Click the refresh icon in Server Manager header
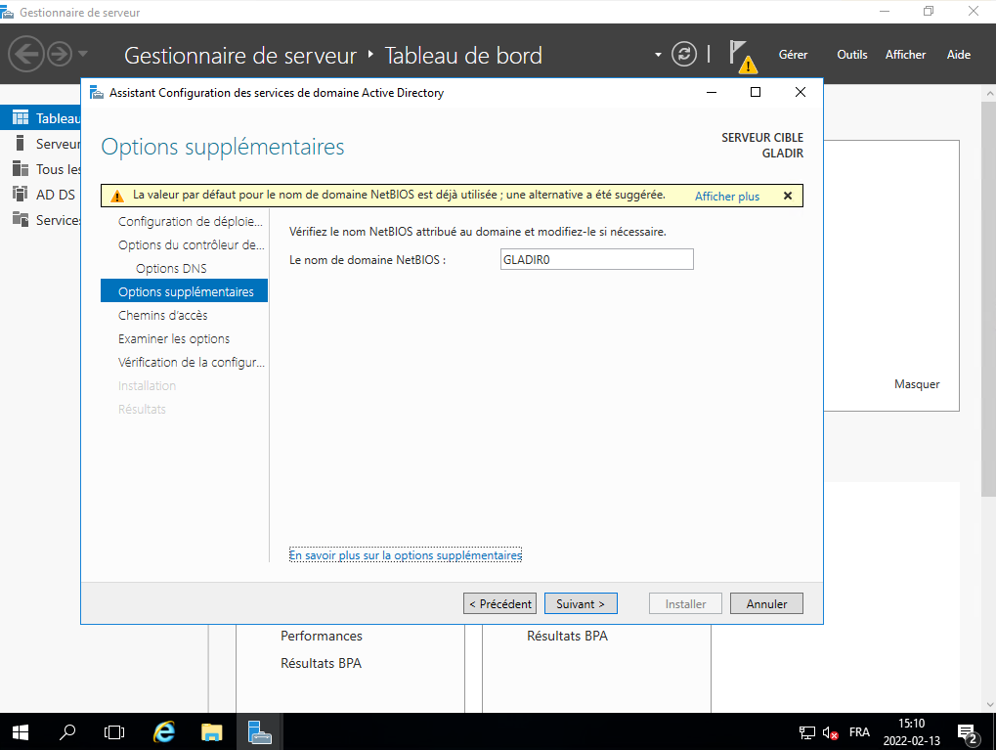 685,54
